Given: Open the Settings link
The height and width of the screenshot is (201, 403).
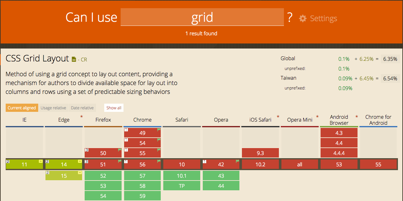Looking at the screenshot, I should [323, 18].
